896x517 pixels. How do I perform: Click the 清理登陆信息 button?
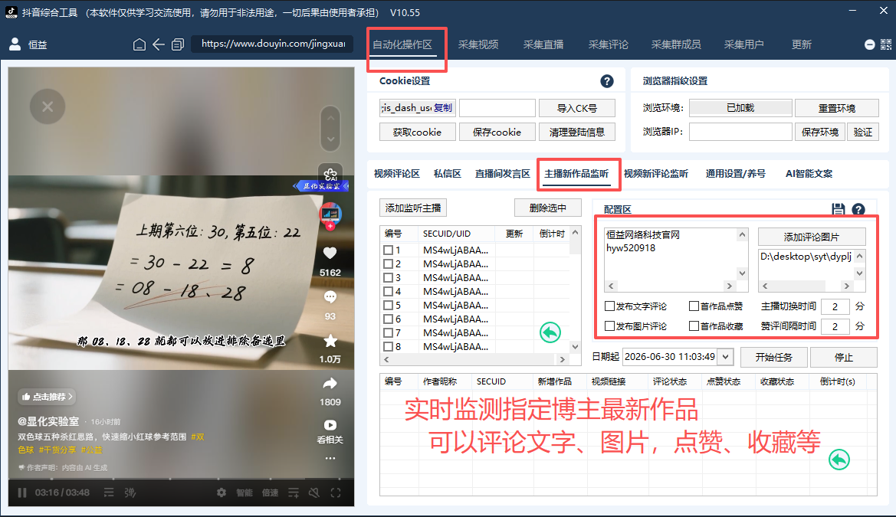coord(577,132)
